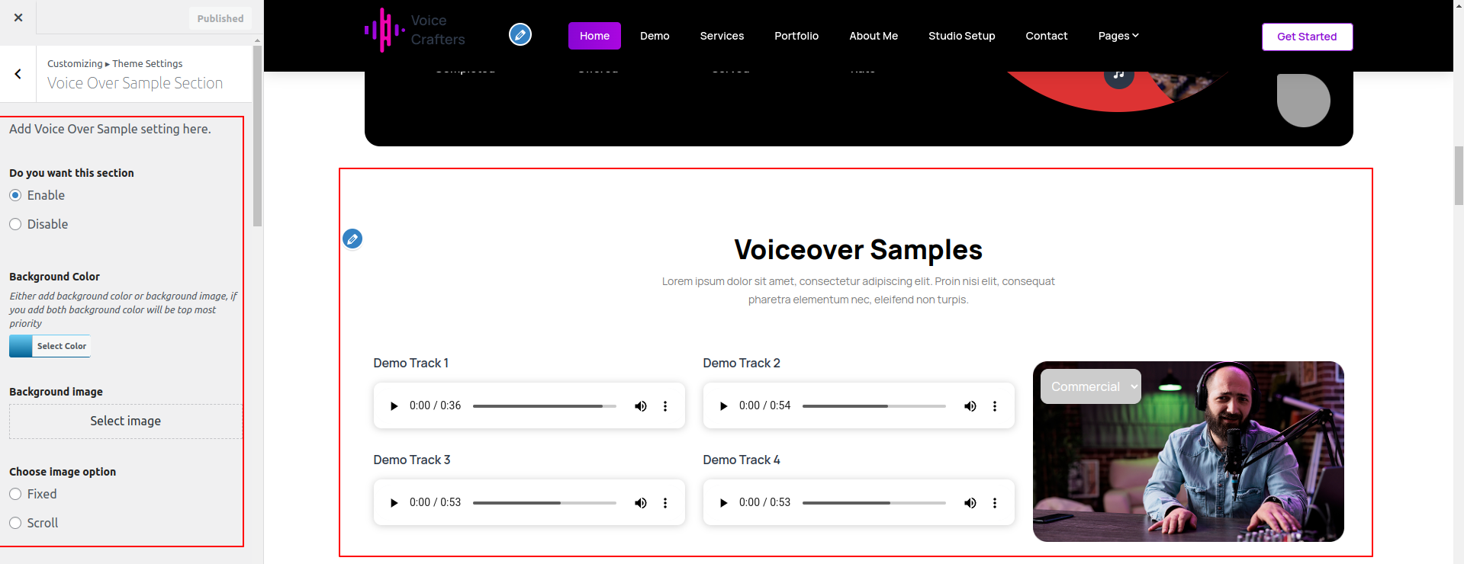Open the Portfolio menu item
The width and height of the screenshot is (1464, 564).
pos(796,36)
